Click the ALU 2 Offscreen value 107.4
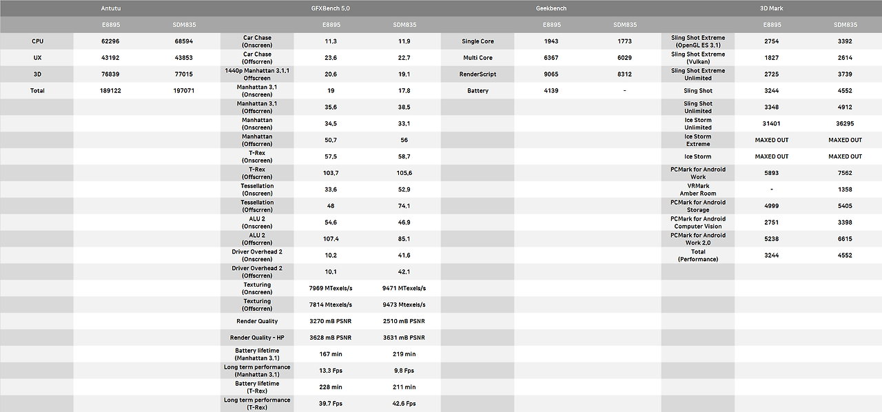 coord(331,239)
